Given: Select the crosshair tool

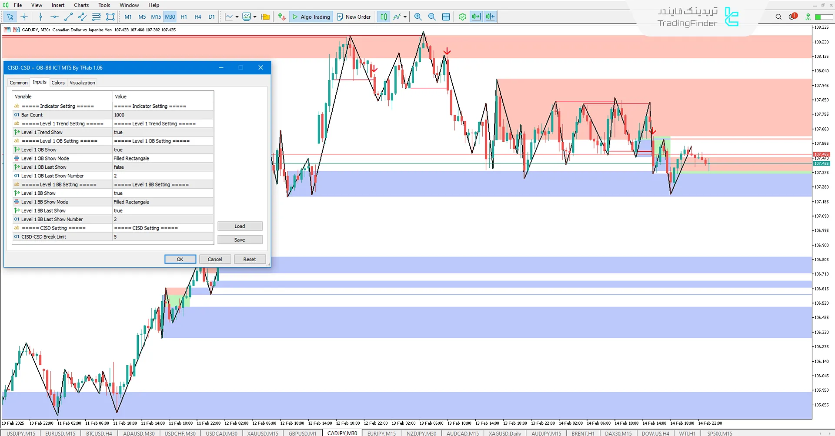Looking at the screenshot, I should pyautogui.click(x=24, y=17).
